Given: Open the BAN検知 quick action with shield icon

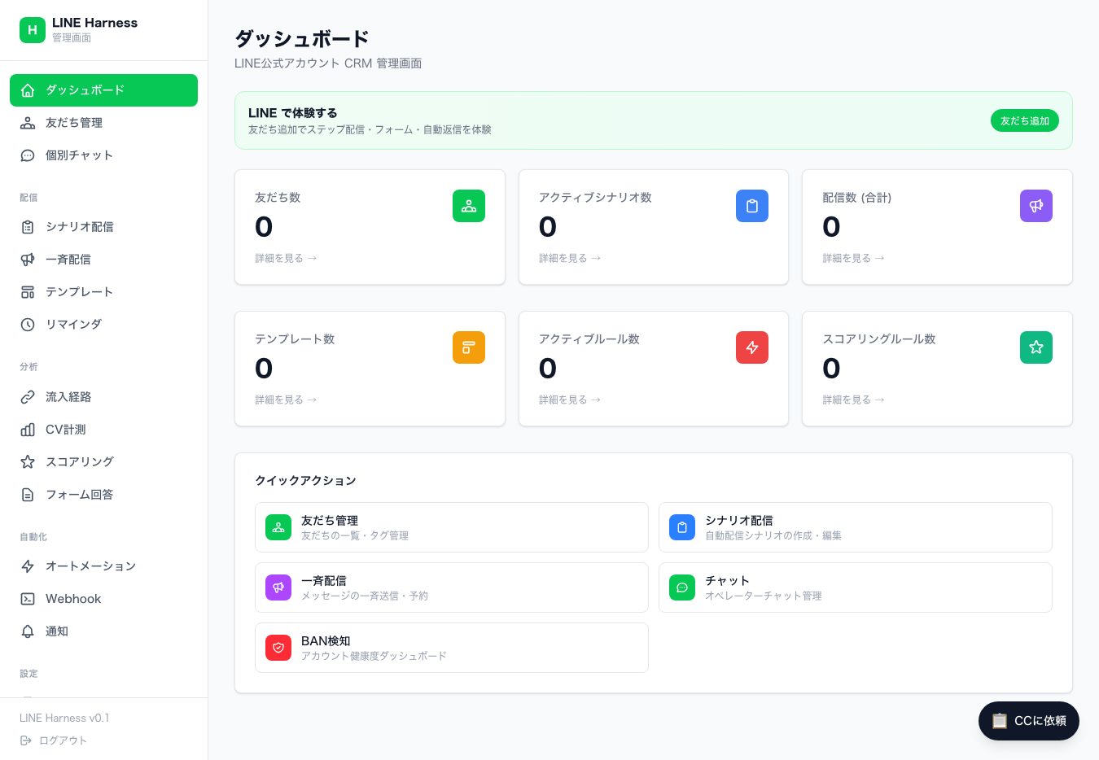Looking at the screenshot, I should [x=278, y=648].
